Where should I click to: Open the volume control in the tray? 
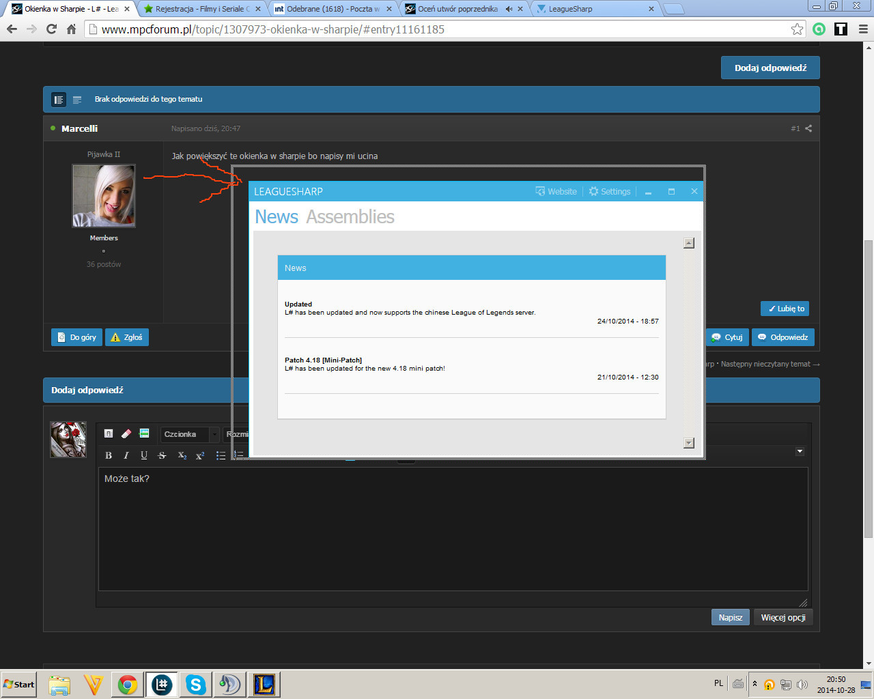click(802, 685)
